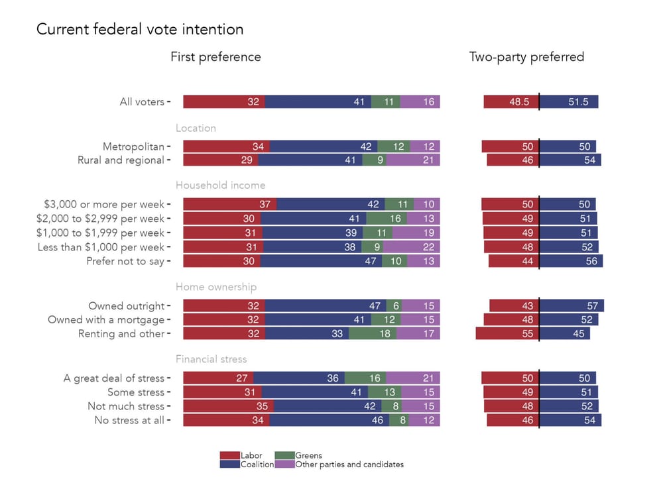Select Labor's 55 two-party bar for Renting
Image resolution: width=663 pixels, height=491 pixels.
507,333
